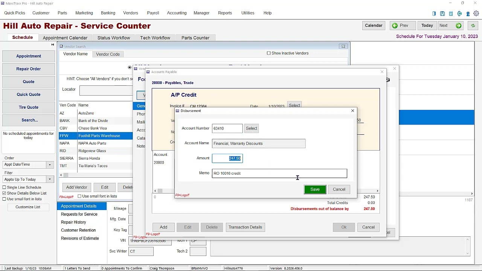This screenshot has width=482, height=271.
Task: Cancel the Accounts Payable window
Action: click(x=368, y=227)
